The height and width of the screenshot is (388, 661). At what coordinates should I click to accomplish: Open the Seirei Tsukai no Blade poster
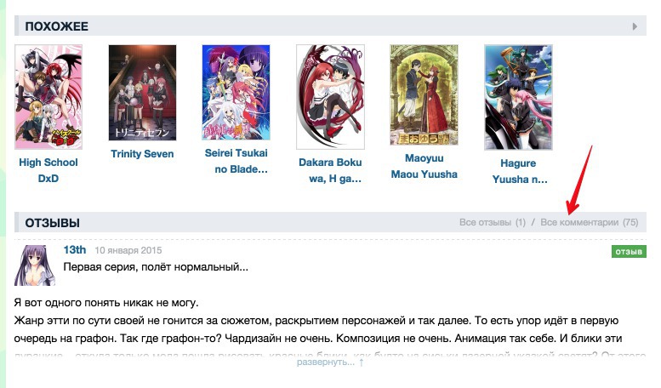coord(236,93)
